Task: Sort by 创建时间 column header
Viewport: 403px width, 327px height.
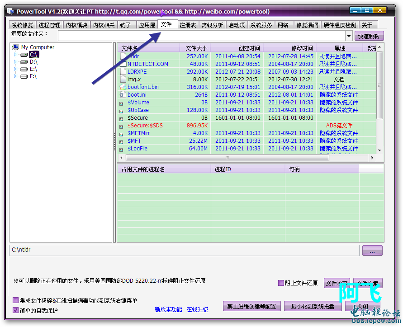Action: click(237, 48)
